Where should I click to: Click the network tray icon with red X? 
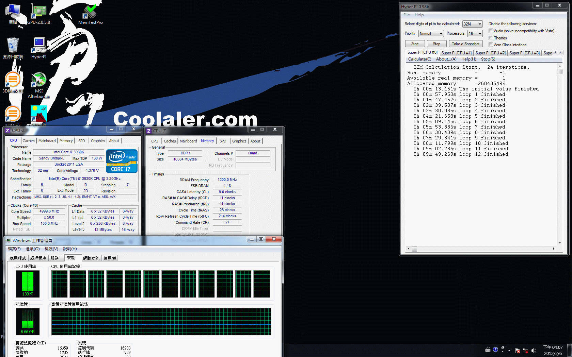point(526,351)
